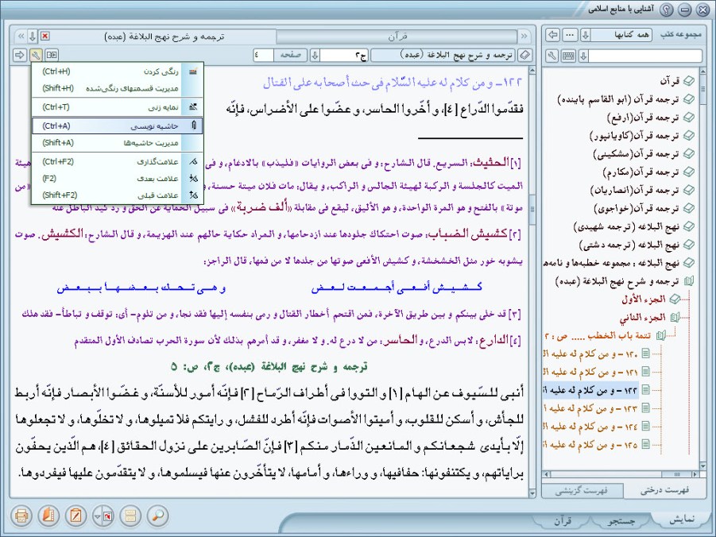The image size is (716, 537).
Task: Click the wrench tools icon above the text pane
Action: [x=36, y=56]
